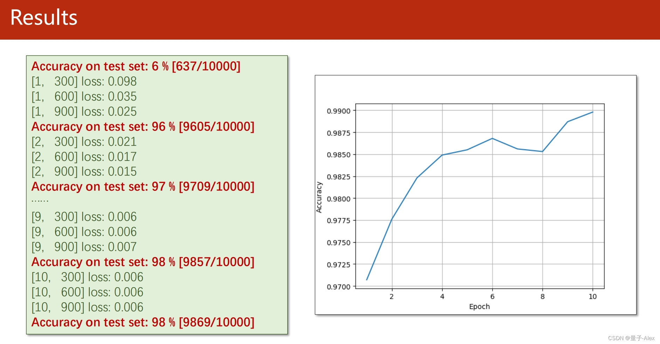Select 'Accuracy on test set: 98 % [9857/10000]'
The height and width of the screenshot is (344, 660).
click(143, 262)
